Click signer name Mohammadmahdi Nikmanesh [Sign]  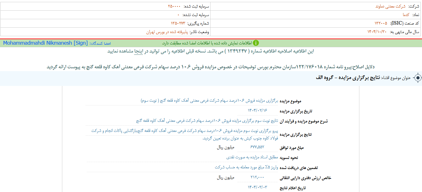45,43
